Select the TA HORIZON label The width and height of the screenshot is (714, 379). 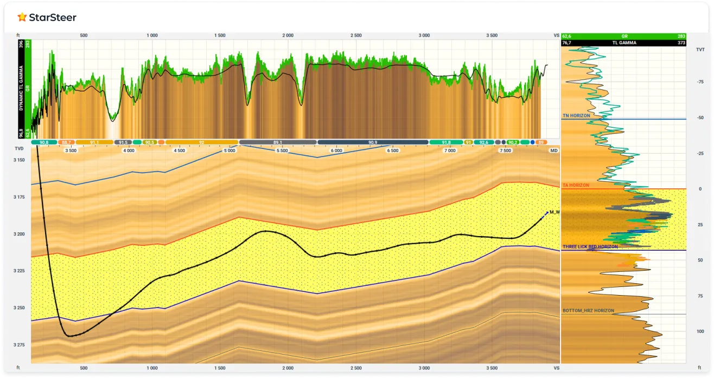(x=576, y=185)
